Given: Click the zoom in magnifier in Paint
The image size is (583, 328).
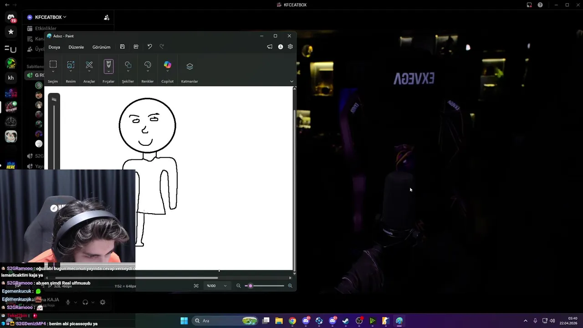Looking at the screenshot, I should click(x=290, y=286).
